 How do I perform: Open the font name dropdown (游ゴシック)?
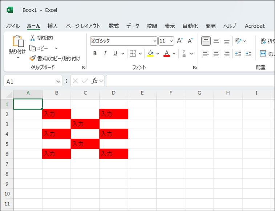click(x=155, y=41)
